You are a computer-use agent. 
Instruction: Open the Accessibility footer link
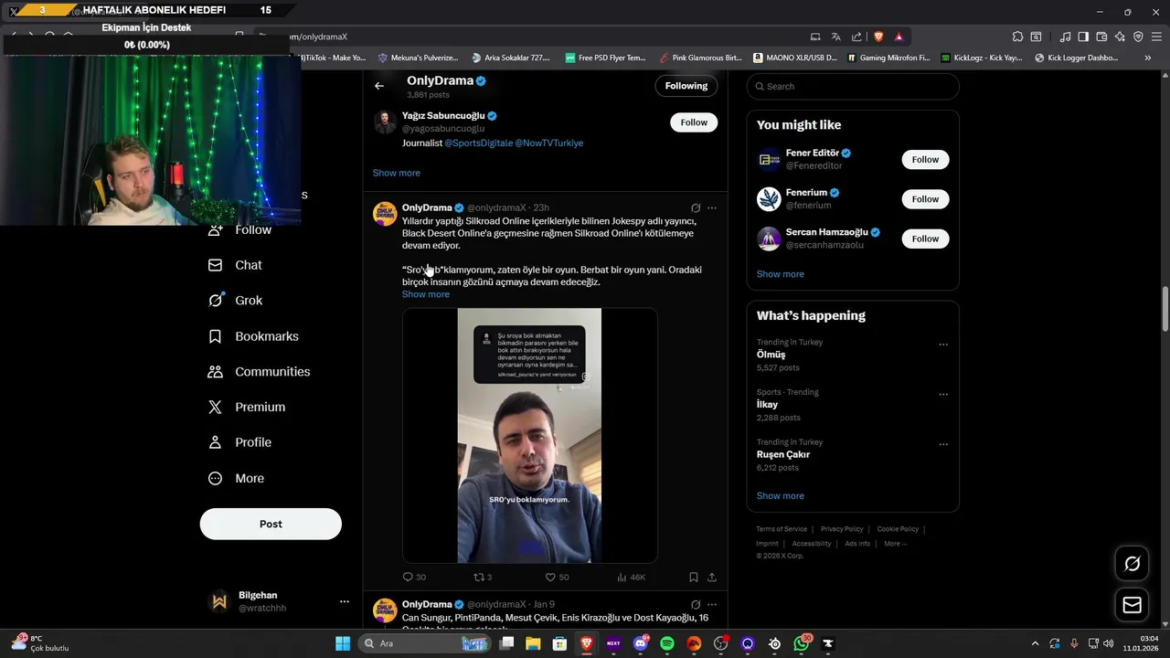(x=812, y=544)
